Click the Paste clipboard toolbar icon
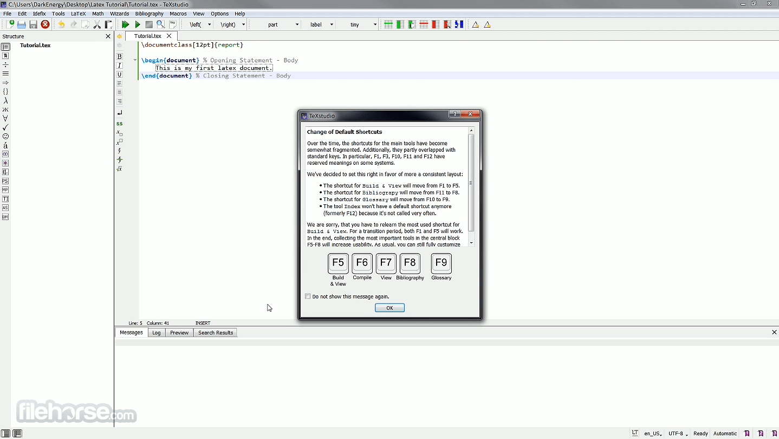 point(108,24)
